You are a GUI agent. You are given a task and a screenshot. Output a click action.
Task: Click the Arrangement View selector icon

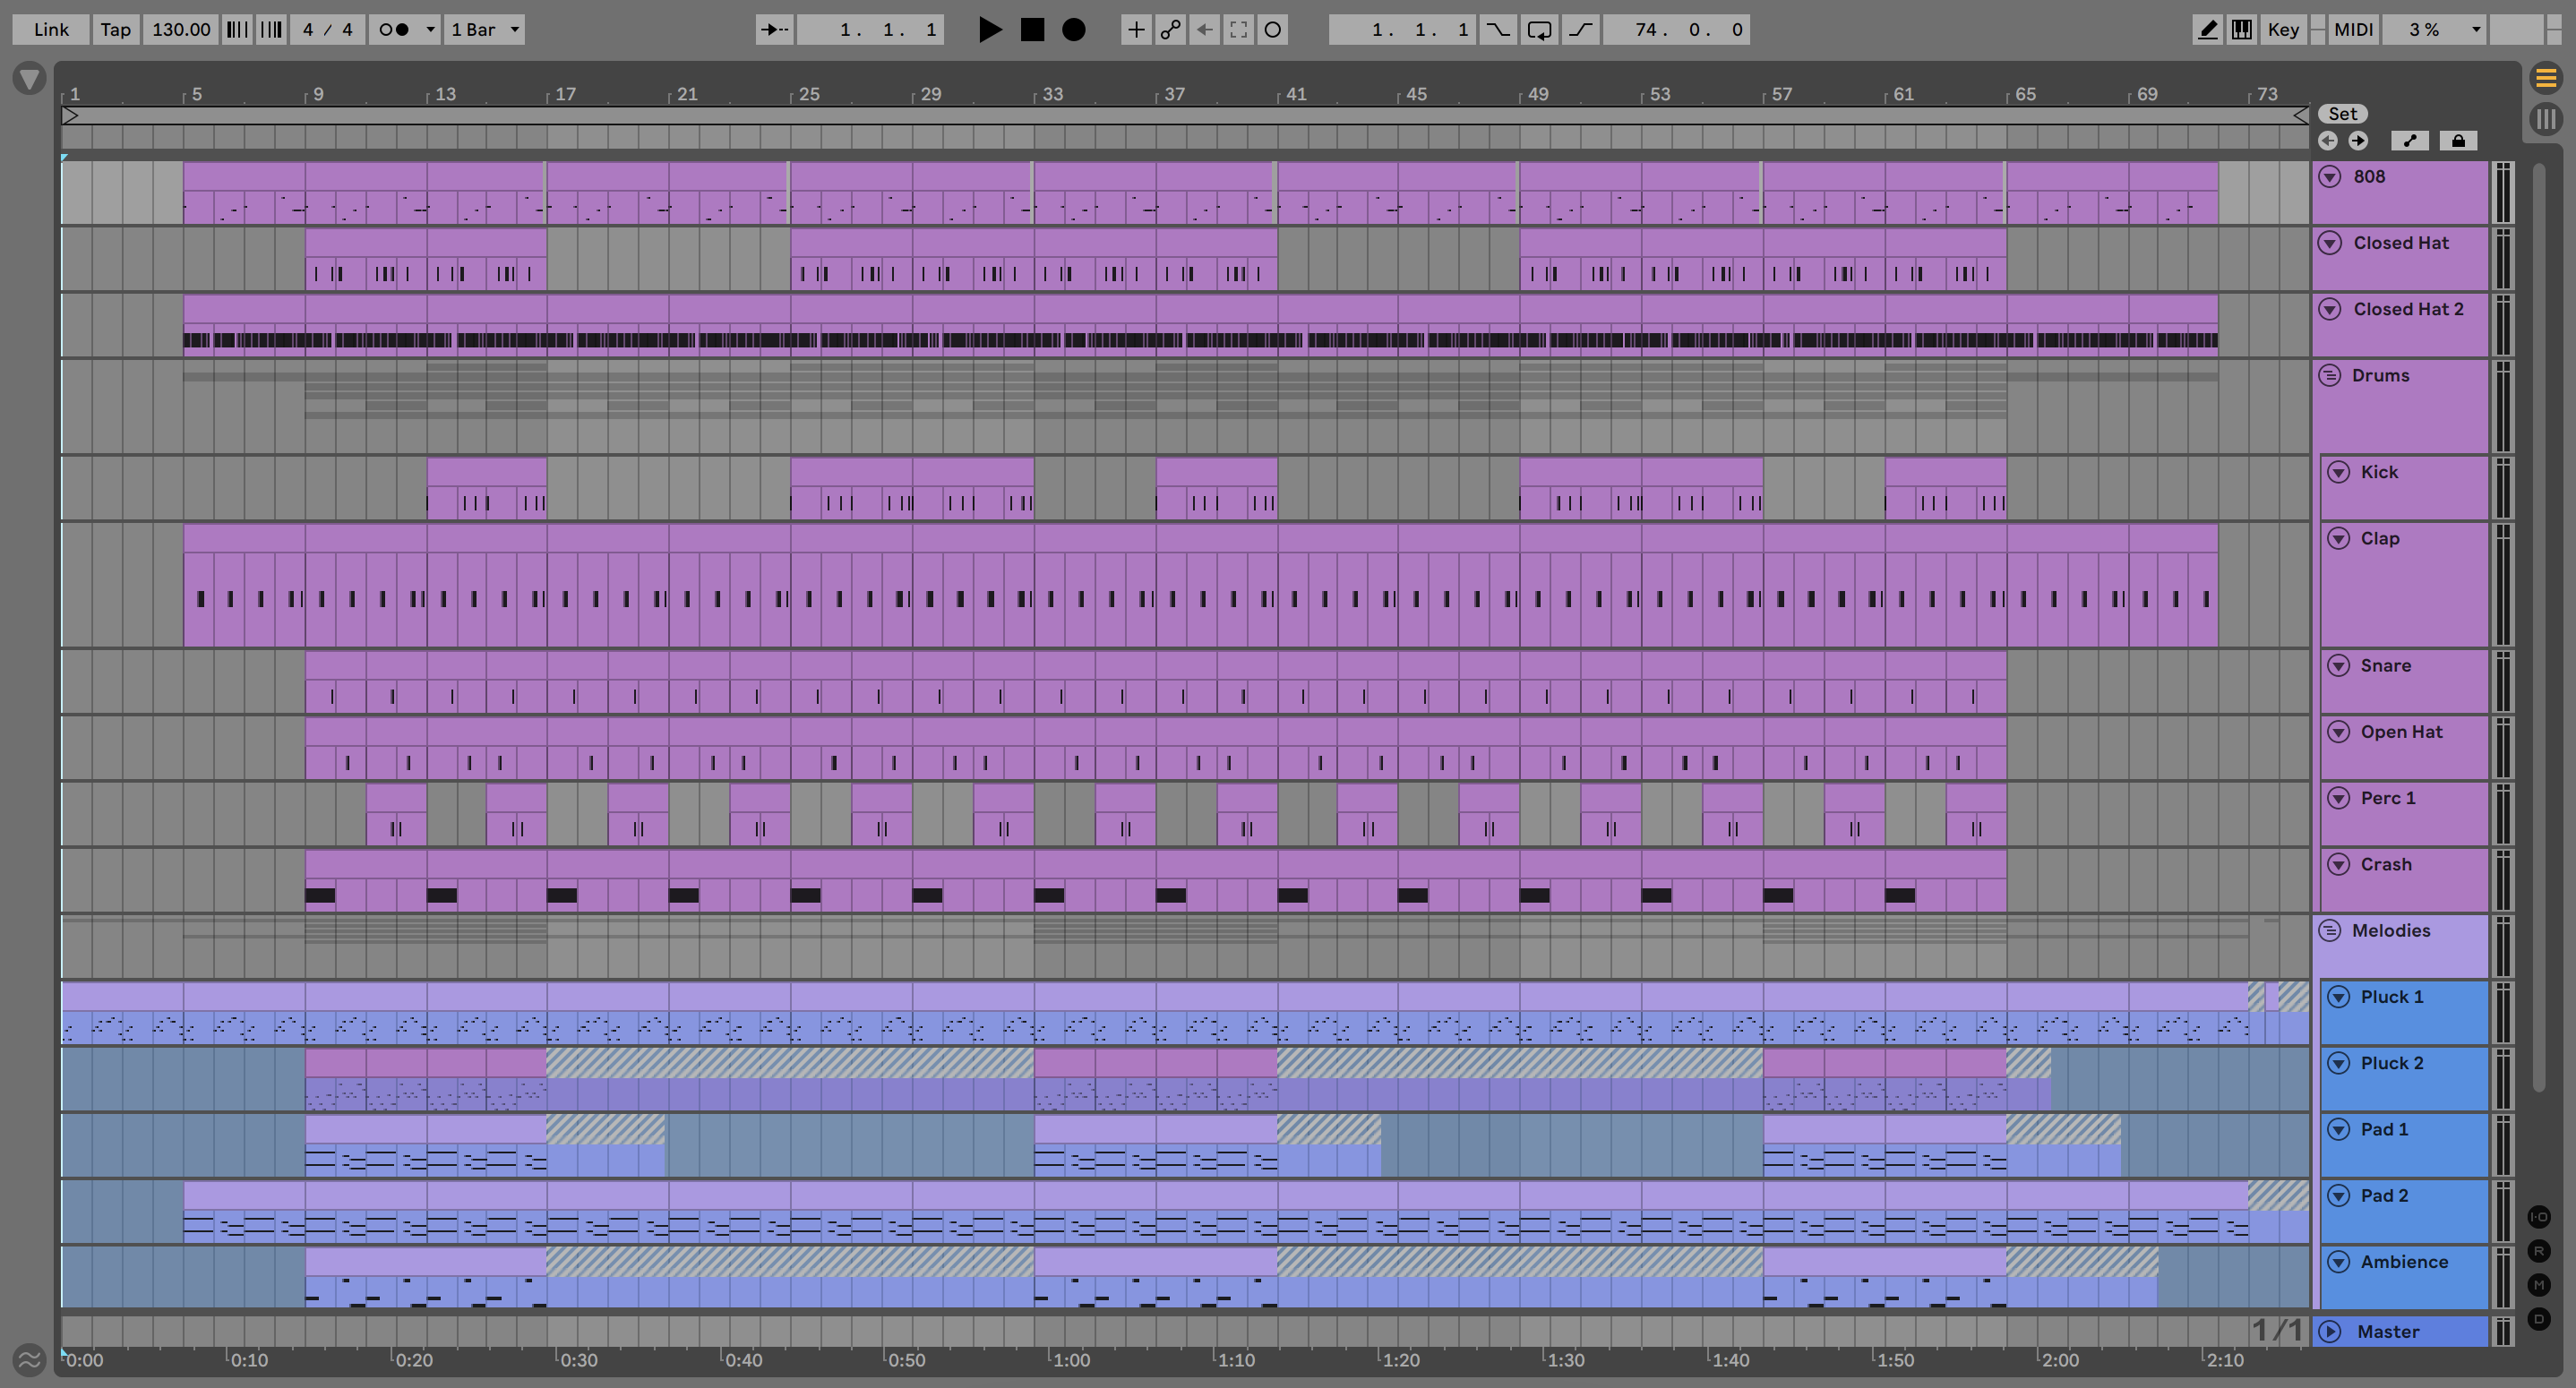[x=2546, y=77]
